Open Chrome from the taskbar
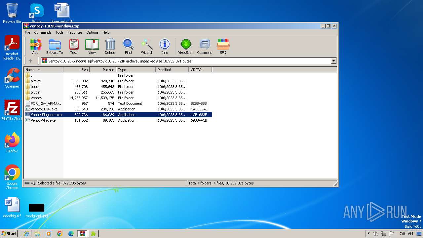Screen dimensions: 423x238 coord(60,234)
